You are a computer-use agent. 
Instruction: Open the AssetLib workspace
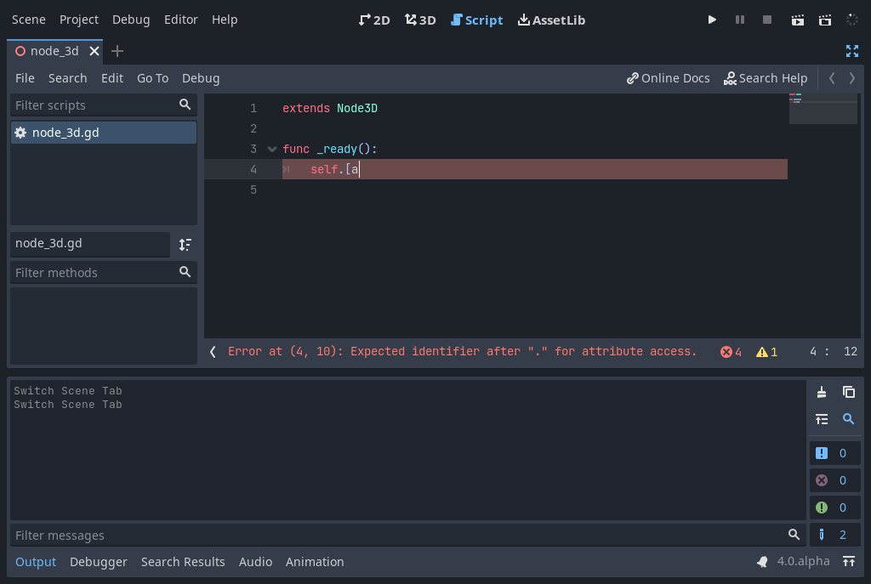tap(551, 20)
